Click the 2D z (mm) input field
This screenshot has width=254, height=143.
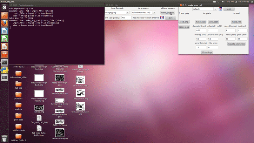[213, 47]
